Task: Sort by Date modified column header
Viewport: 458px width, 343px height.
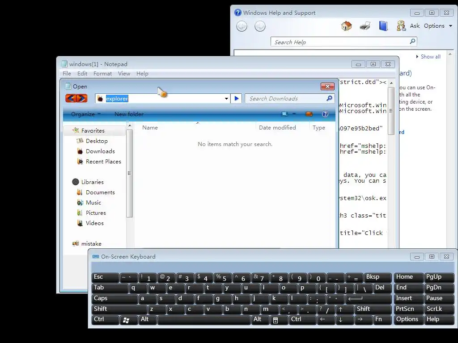Action: pos(277,127)
